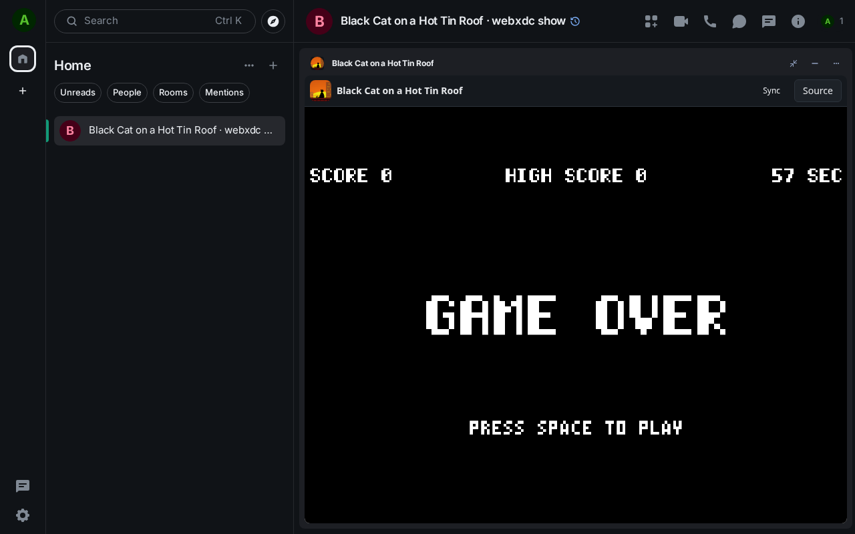Click the HIGH SCORE 0 label
This screenshot has width=855, height=534.
click(x=576, y=176)
